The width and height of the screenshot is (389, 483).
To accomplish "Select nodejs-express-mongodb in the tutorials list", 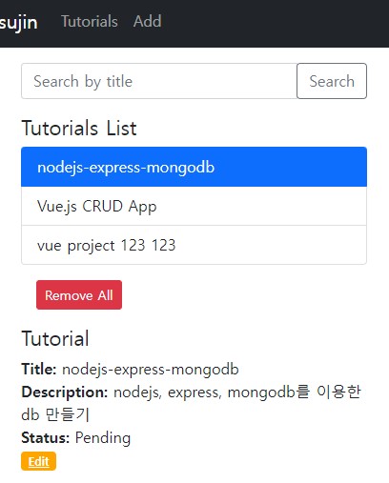I will (x=194, y=167).
